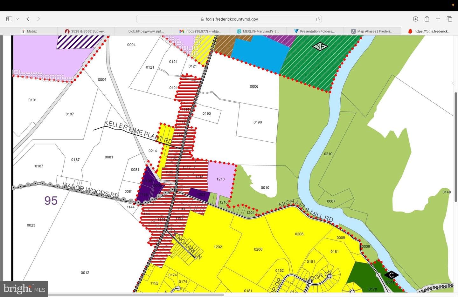Click the NP diamond marker on map
Screen dimensions: 458x297
point(320,47)
